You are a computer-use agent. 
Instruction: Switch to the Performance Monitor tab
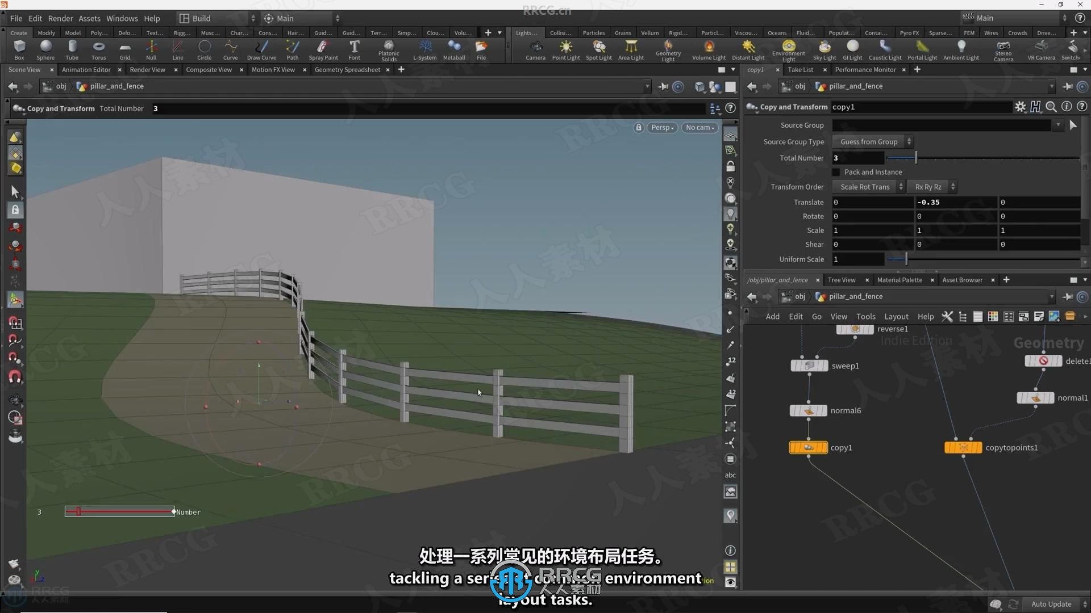click(x=865, y=70)
